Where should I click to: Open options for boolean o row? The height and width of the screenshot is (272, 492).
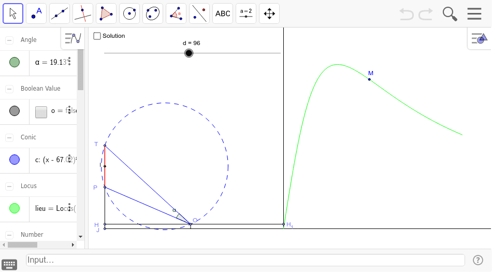click(x=69, y=110)
